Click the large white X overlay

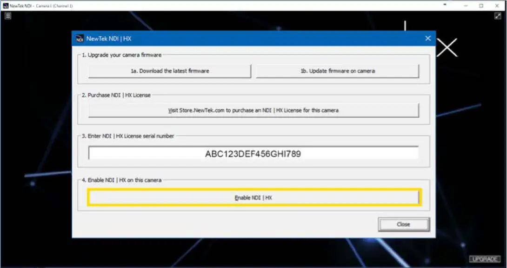tap(447, 48)
